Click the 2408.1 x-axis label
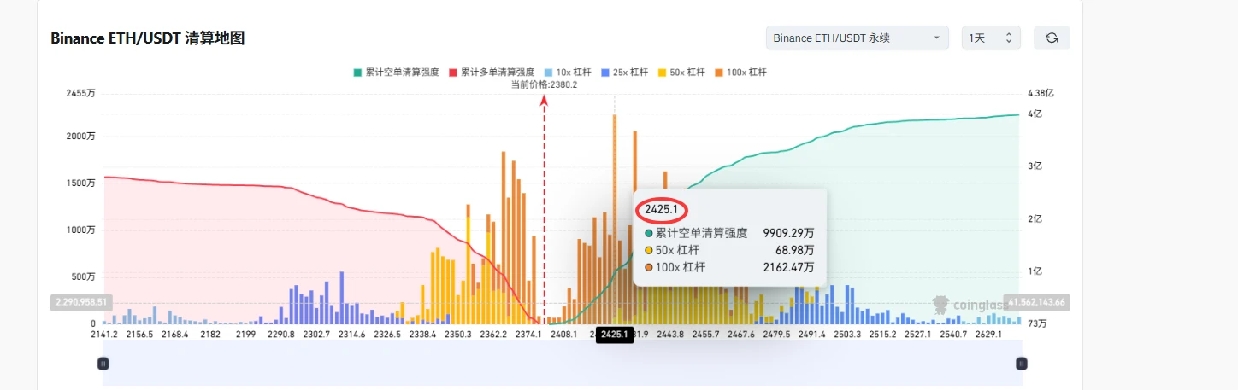1238x390 pixels. point(563,335)
